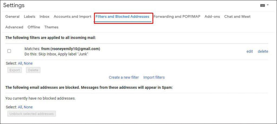Screen dimensions: 277x124
Task: Switch to the Themes tab
Action: click(51, 27)
